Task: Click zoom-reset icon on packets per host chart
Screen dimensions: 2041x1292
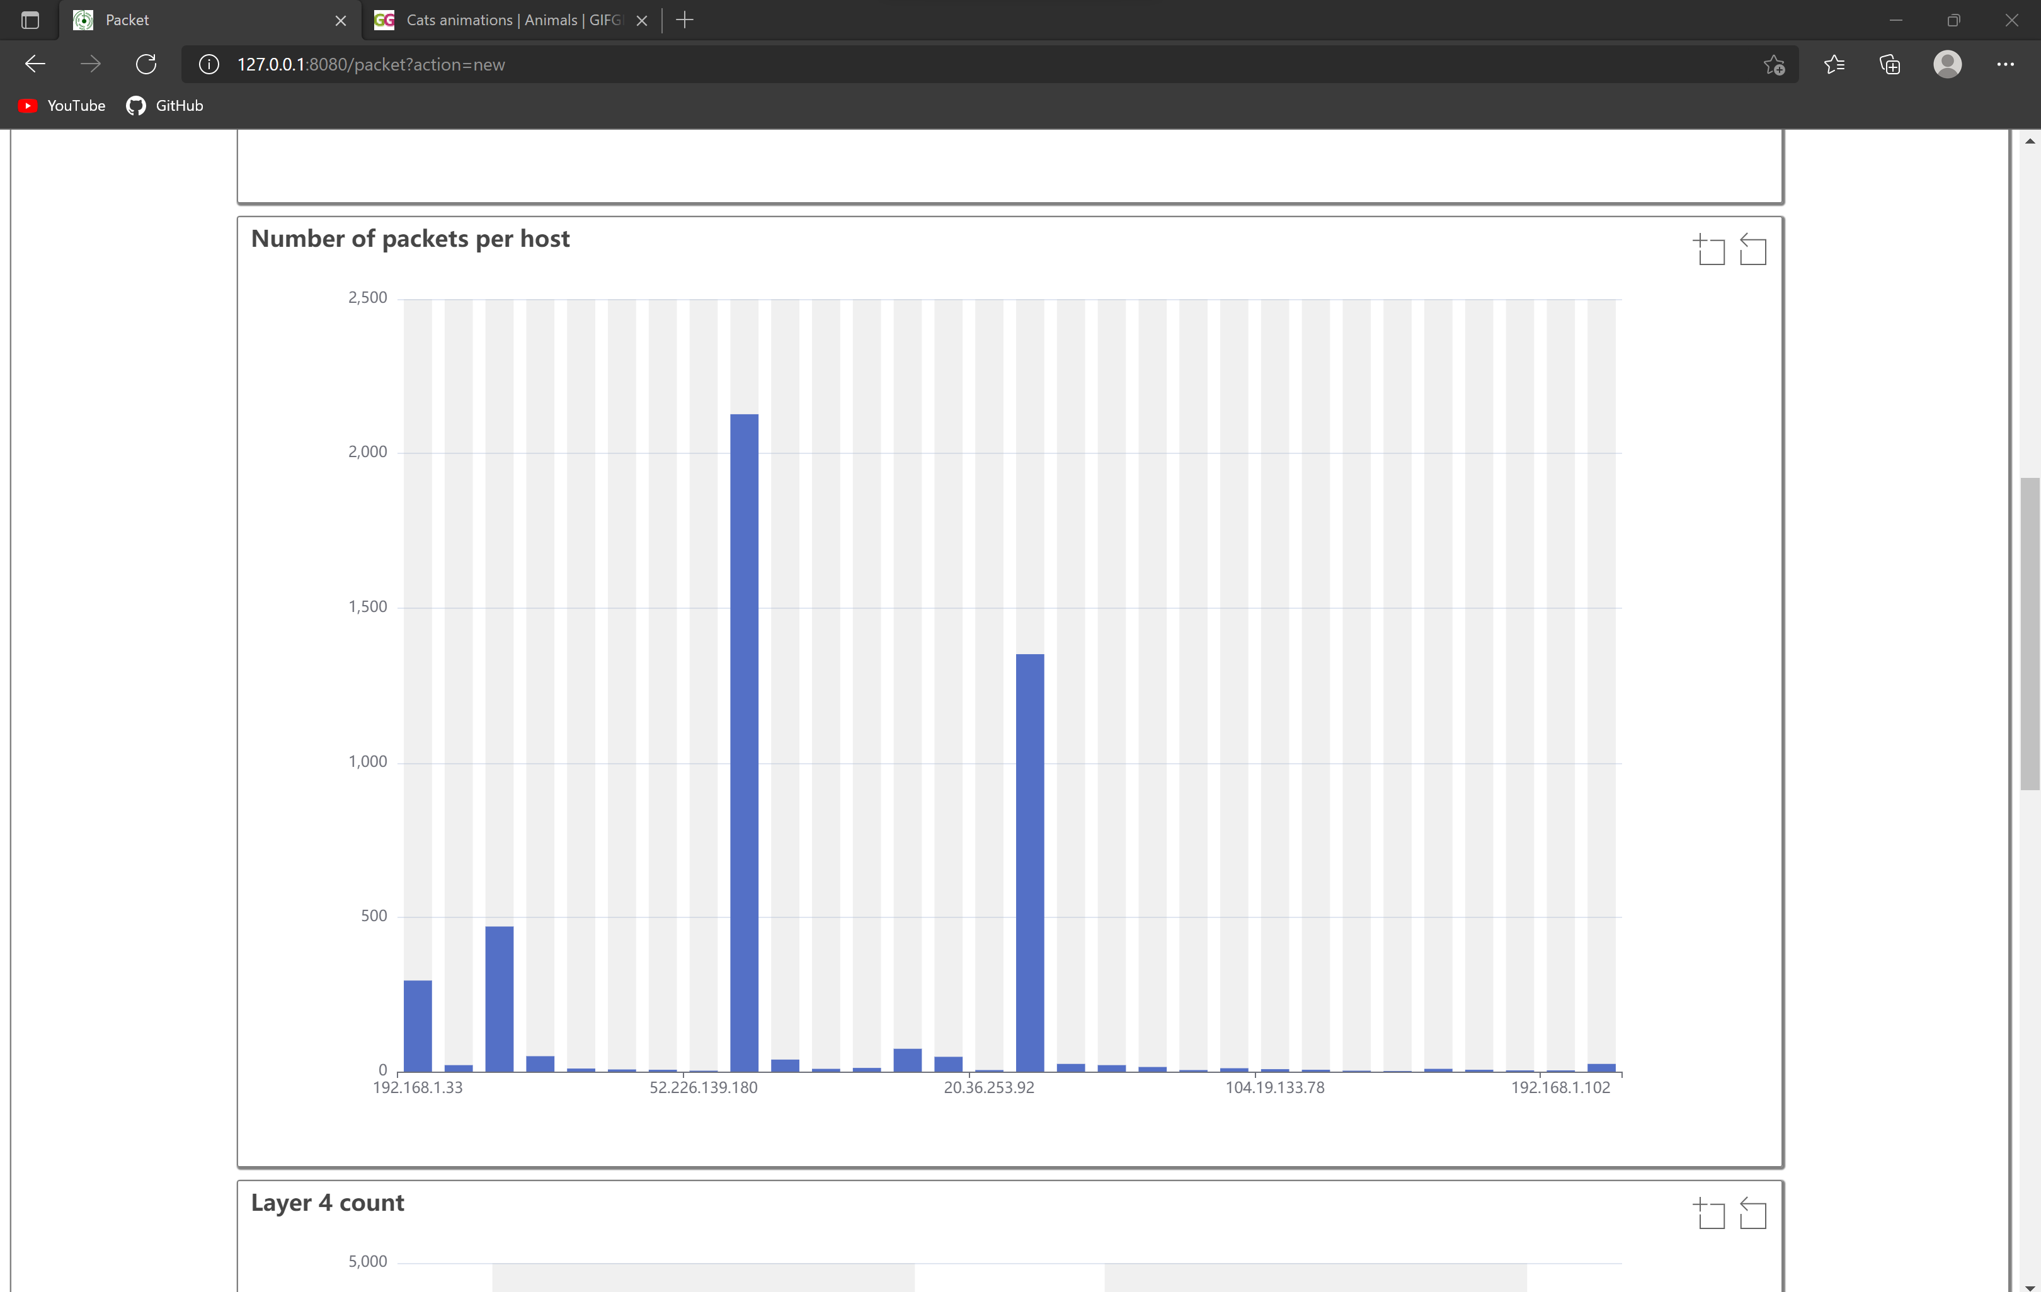Action: [1752, 250]
